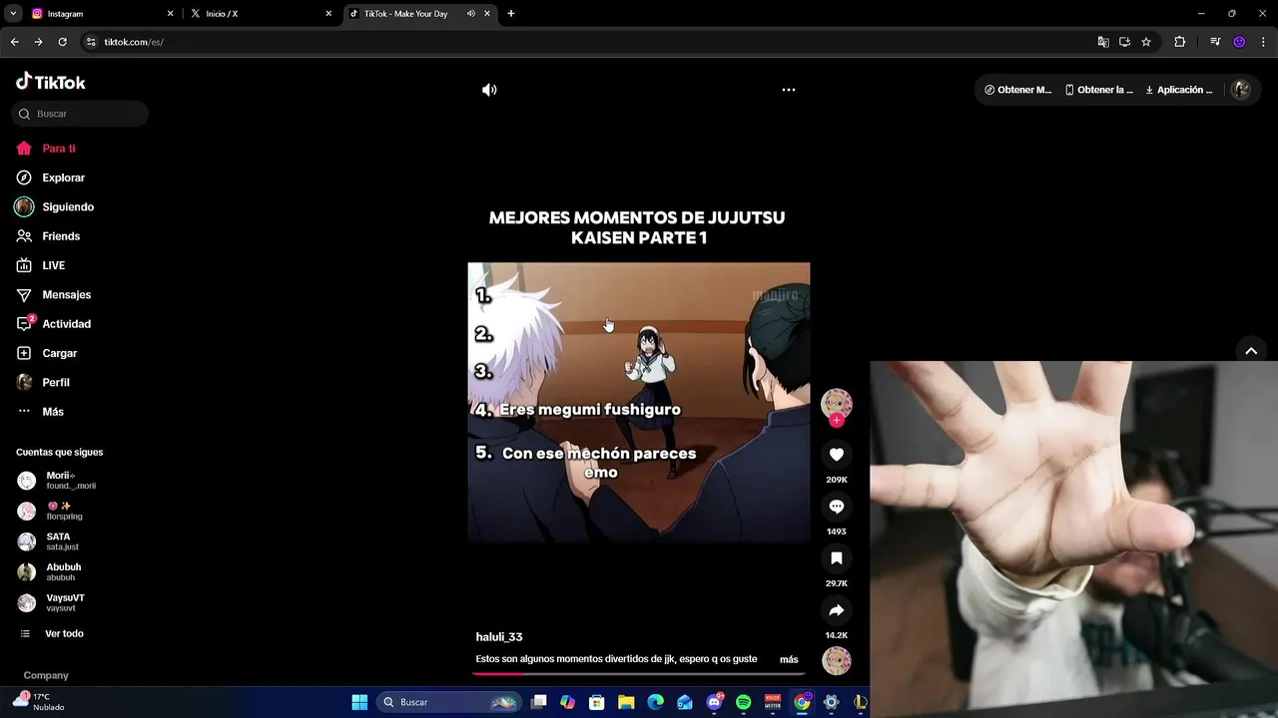Image resolution: width=1278 pixels, height=718 pixels.
Task: Open the video more options (three dots)
Action: [789, 90]
